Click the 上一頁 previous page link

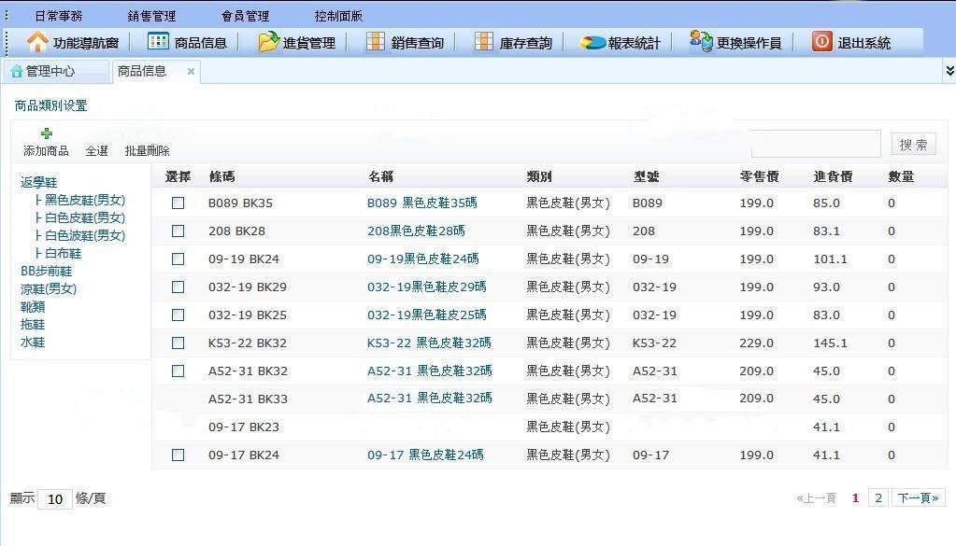[816, 497]
